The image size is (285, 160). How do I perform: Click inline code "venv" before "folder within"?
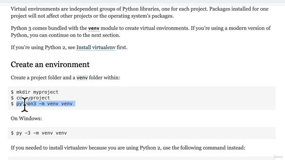(82, 78)
